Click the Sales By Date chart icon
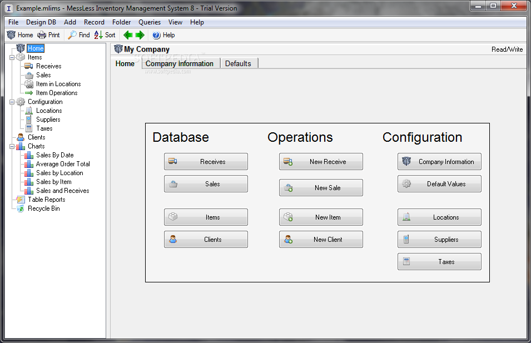531x343 pixels. tap(29, 155)
